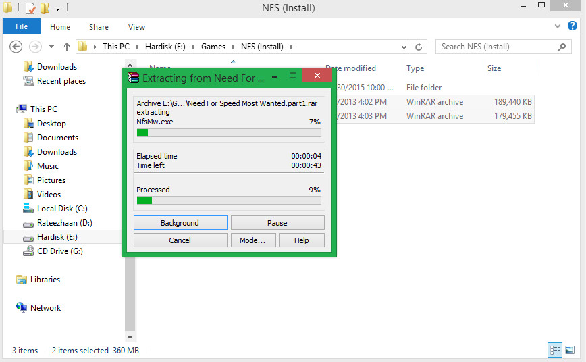Click the Processed total progress bar
586x362 pixels.
(229, 201)
